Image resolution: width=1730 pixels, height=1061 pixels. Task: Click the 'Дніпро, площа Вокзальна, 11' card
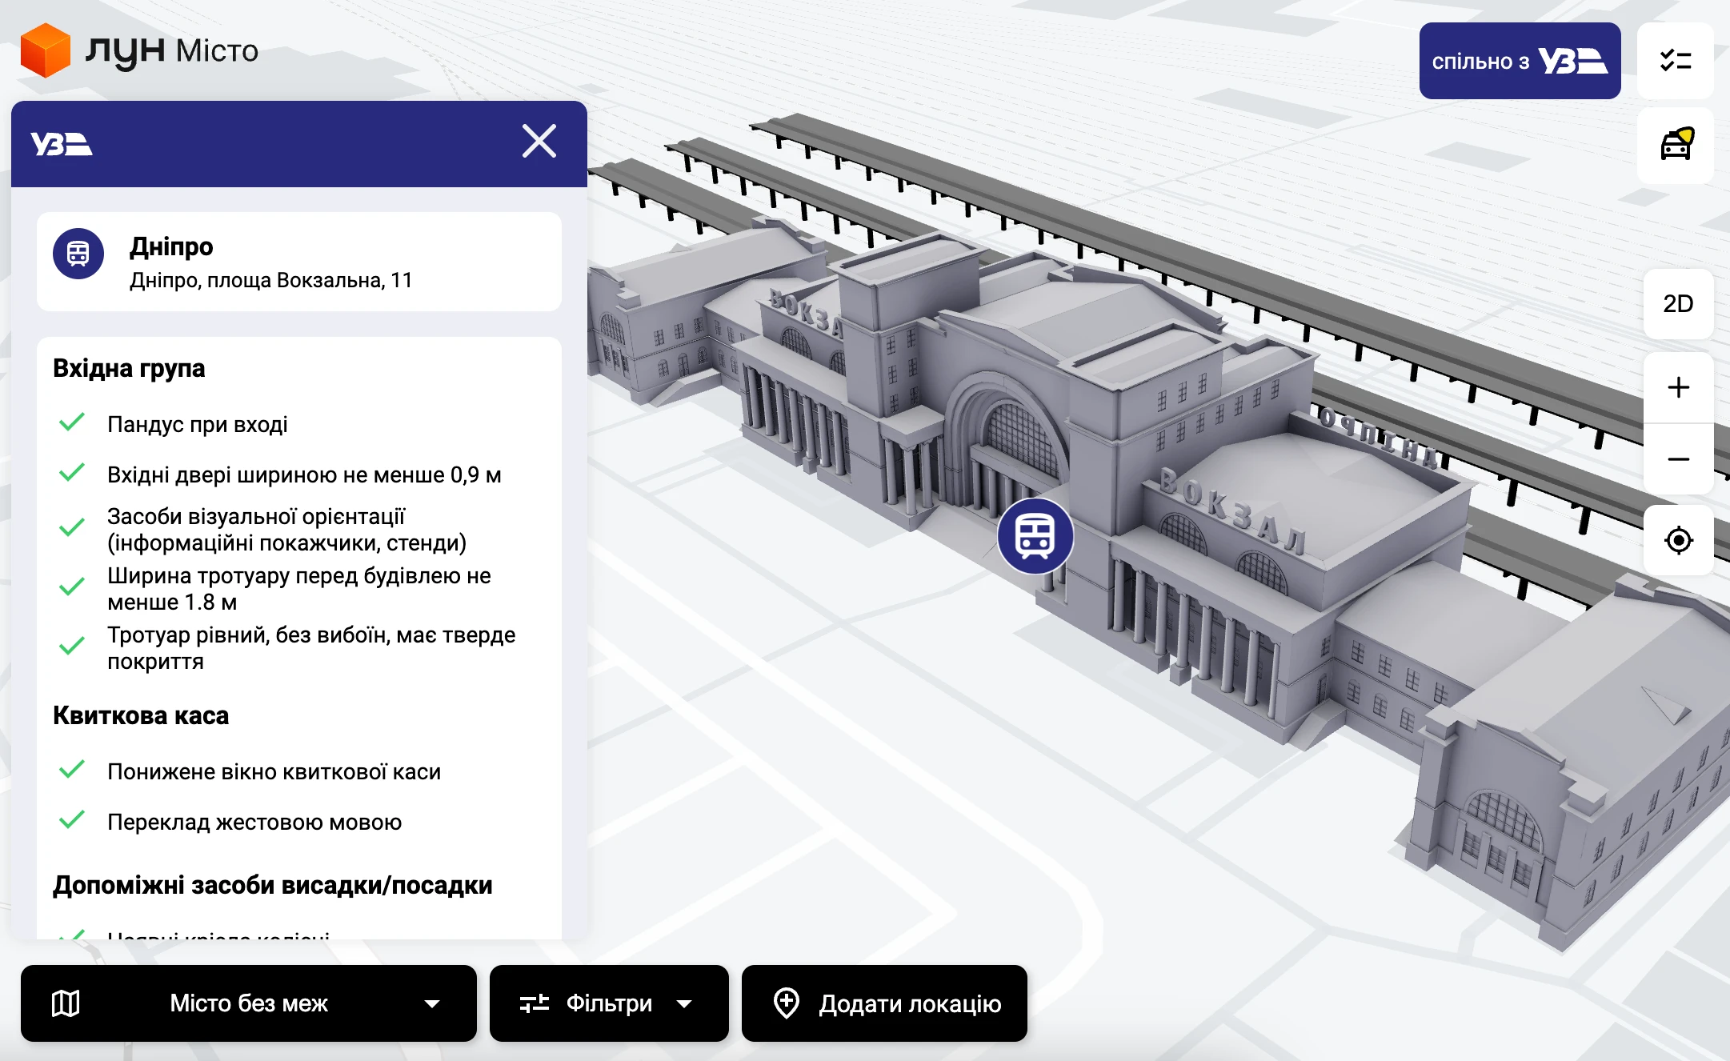[298, 262]
